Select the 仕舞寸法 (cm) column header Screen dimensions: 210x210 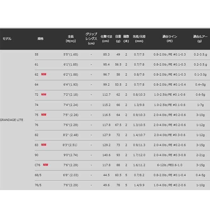pos(106,38)
